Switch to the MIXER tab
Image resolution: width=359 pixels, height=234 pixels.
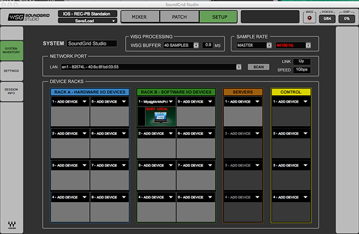tap(140, 17)
